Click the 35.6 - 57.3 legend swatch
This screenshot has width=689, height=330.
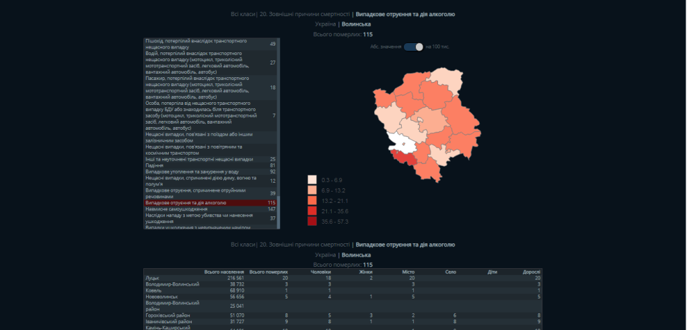click(x=312, y=221)
